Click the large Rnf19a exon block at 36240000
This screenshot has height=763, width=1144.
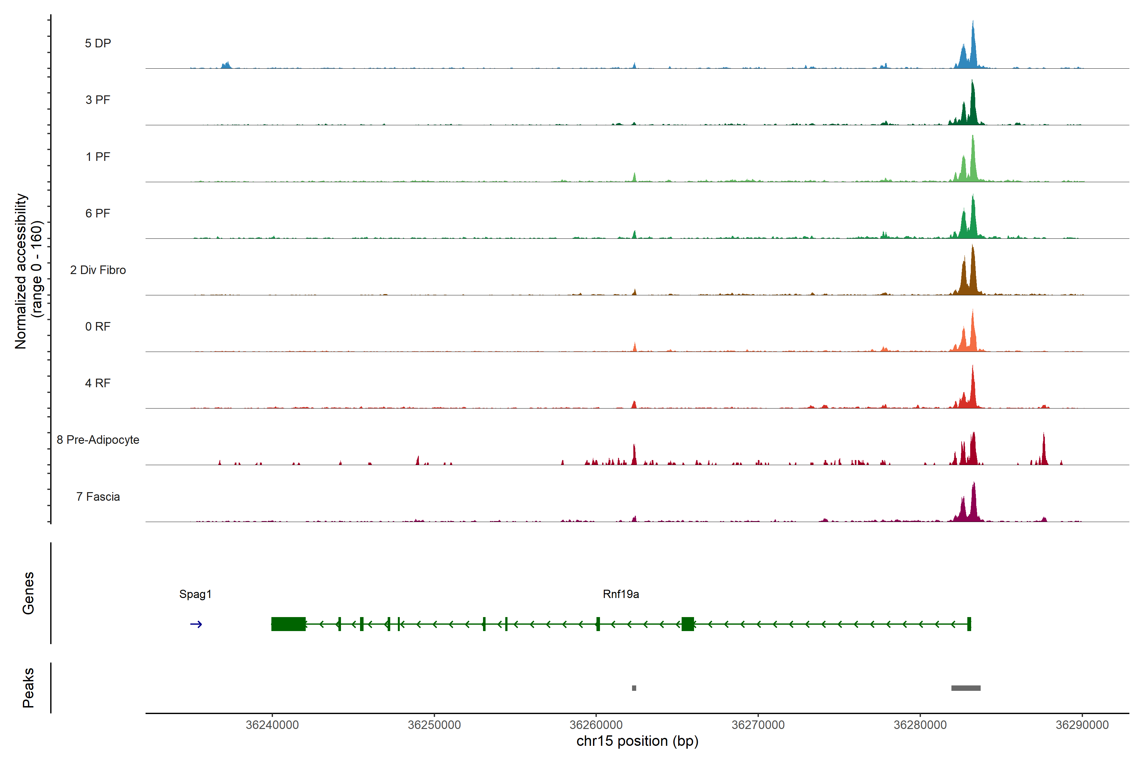pyautogui.click(x=288, y=624)
